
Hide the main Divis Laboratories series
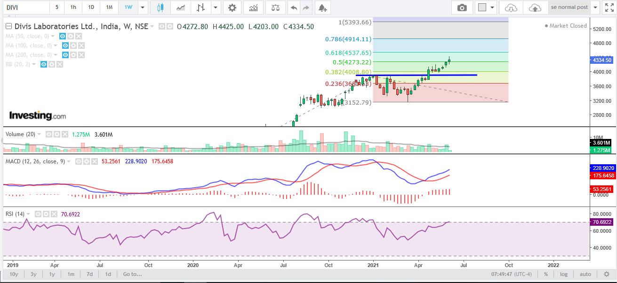(162, 27)
